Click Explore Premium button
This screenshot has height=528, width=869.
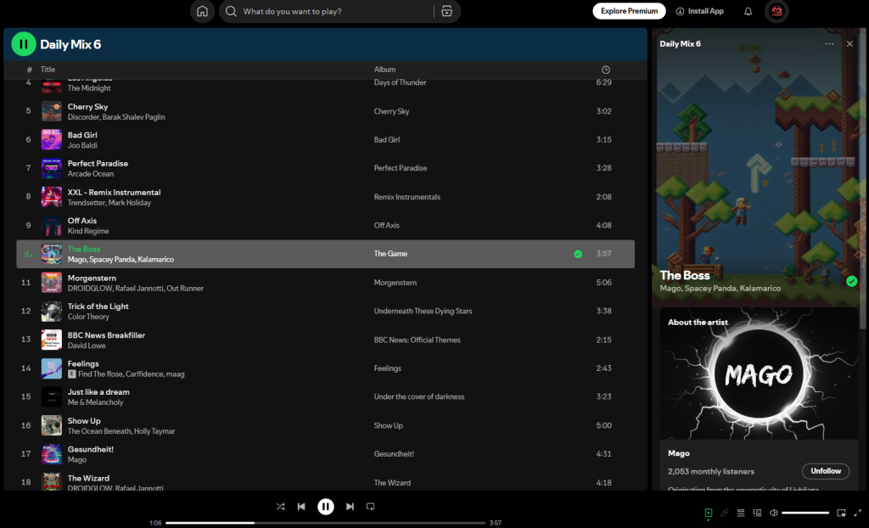click(629, 11)
